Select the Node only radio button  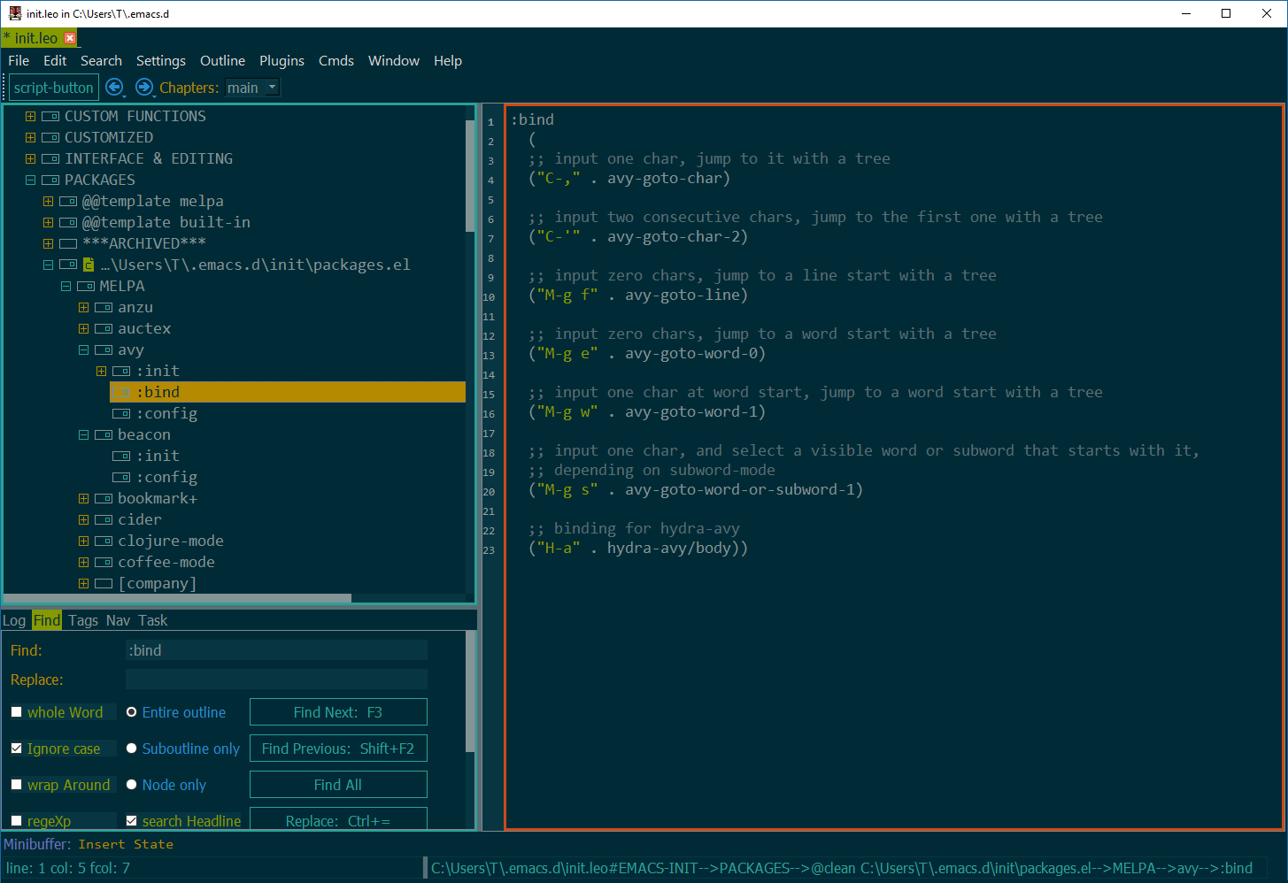[131, 785]
